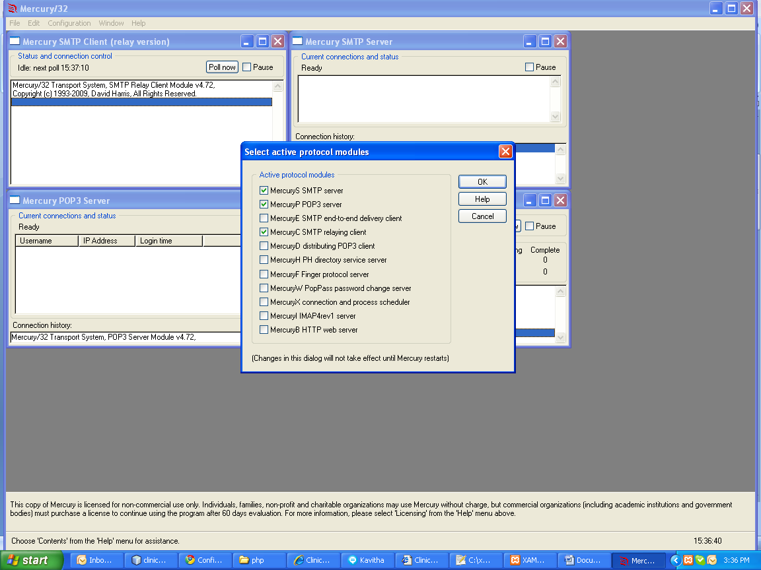Click Mercury SMTP Client window icon

15,41
